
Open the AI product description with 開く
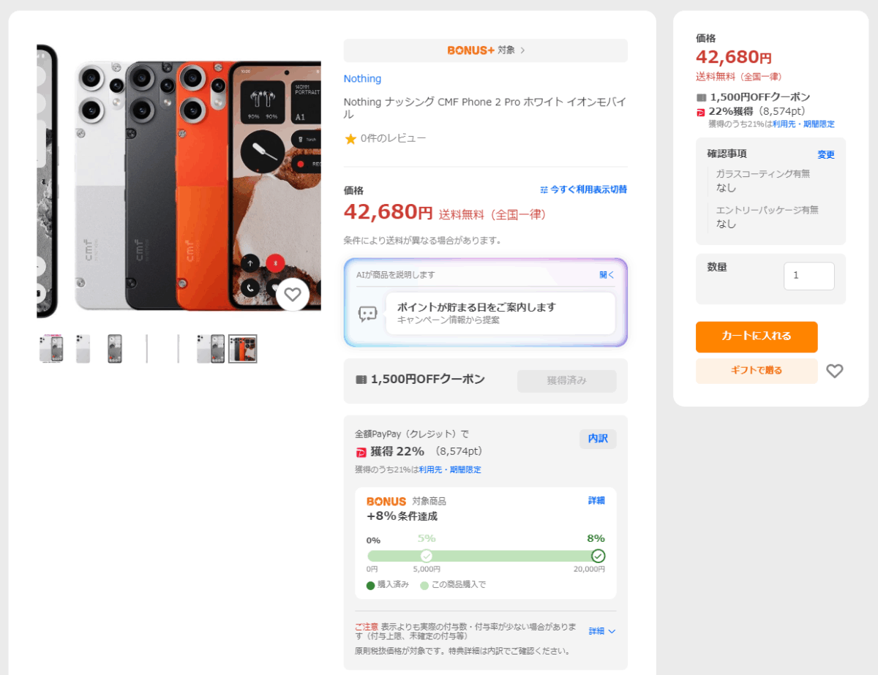coord(607,275)
